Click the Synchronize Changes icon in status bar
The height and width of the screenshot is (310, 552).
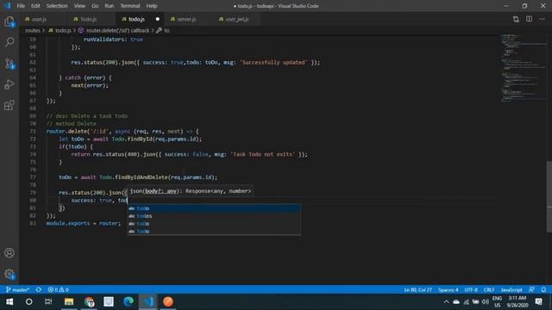(x=38, y=289)
